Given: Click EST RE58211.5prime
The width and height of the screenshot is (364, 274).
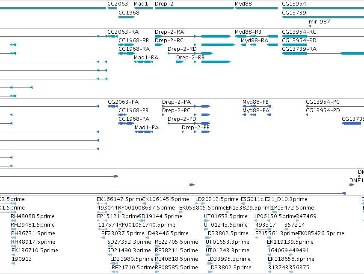Looking at the screenshot, I should (x=176, y=251).
